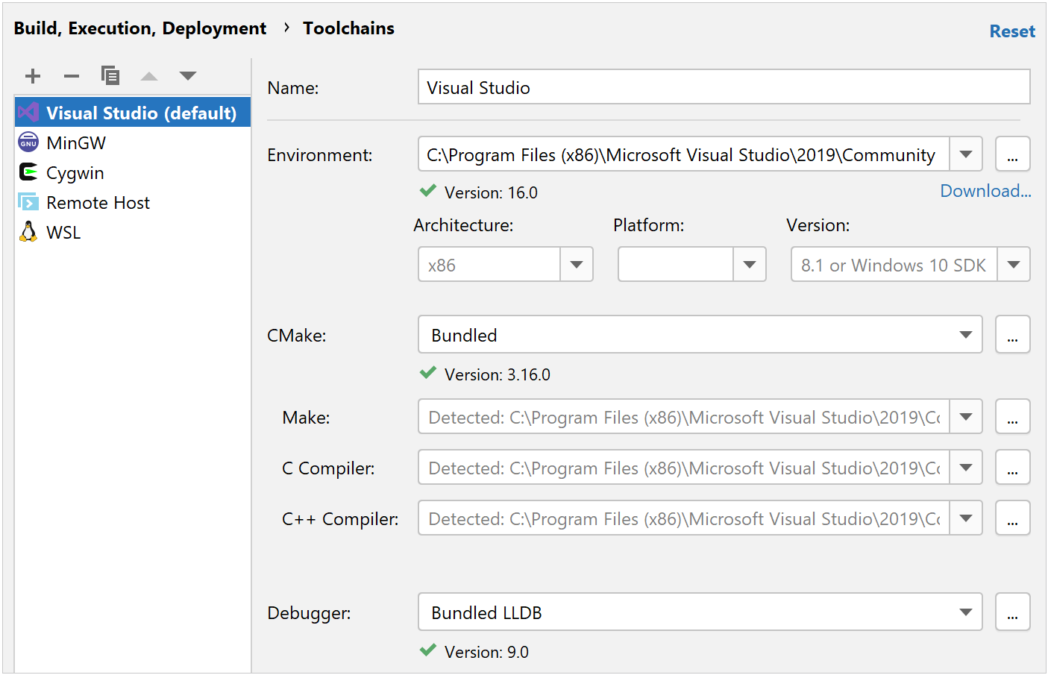Screen dimensions: 1048x675
Task: Browse for Debugger executable
Action: tap(1012, 612)
